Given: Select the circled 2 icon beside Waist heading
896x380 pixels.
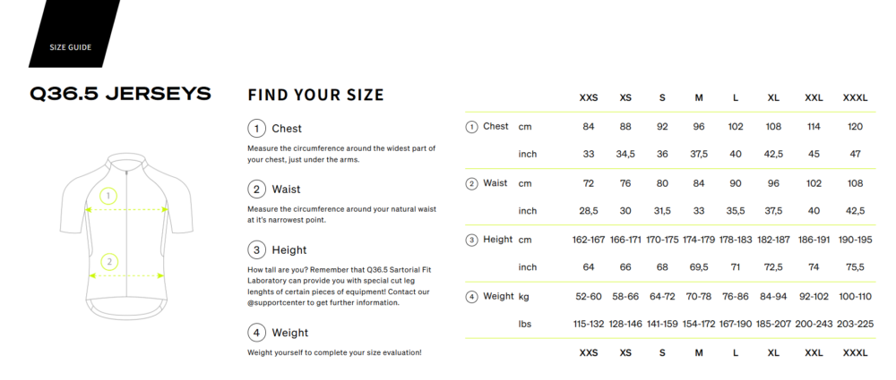Looking at the screenshot, I should (x=256, y=189).
